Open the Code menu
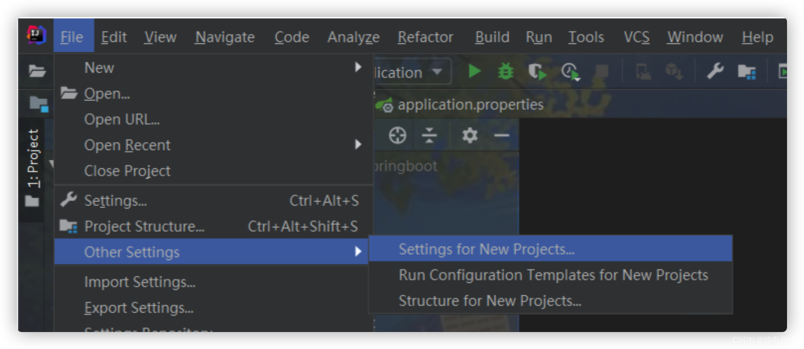The width and height of the screenshot is (804, 349). (292, 37)
